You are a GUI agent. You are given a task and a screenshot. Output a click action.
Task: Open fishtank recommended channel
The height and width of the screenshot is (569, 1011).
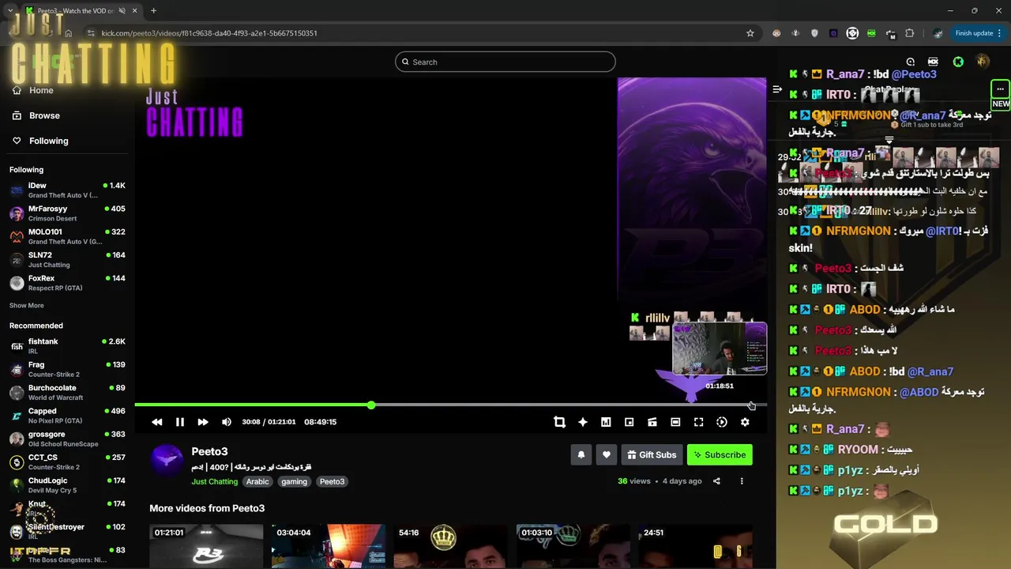[68, 346]
